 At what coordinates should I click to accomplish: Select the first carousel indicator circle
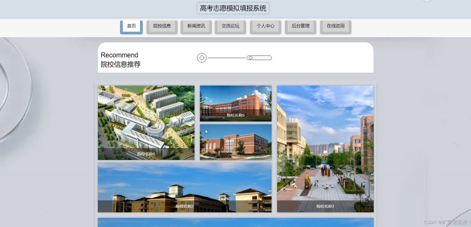coord(201,58)
